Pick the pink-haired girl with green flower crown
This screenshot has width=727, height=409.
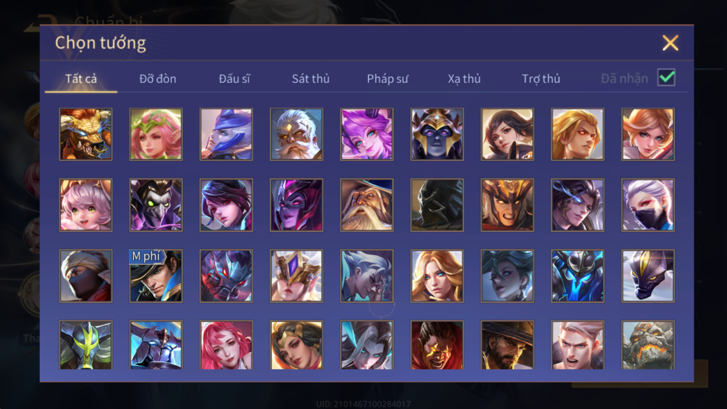156,135
